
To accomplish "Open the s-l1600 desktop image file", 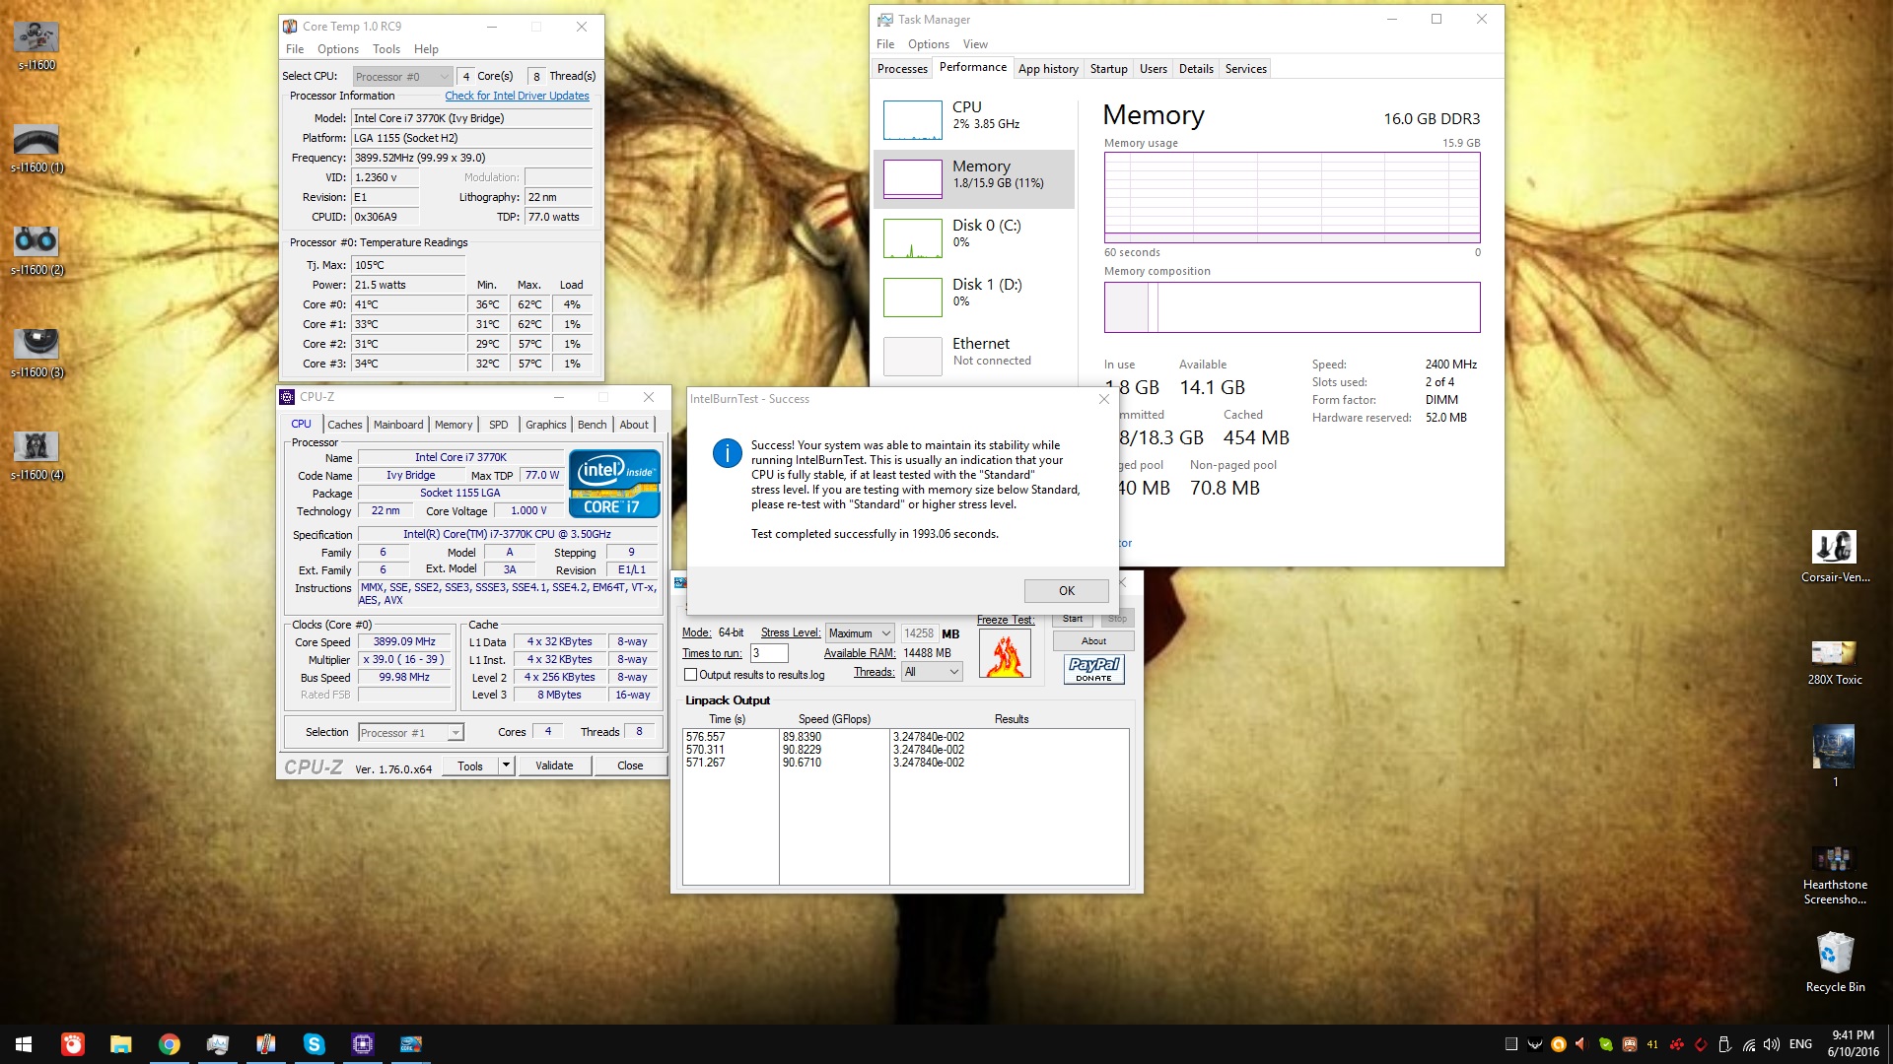I will click(x=36, y=45).
